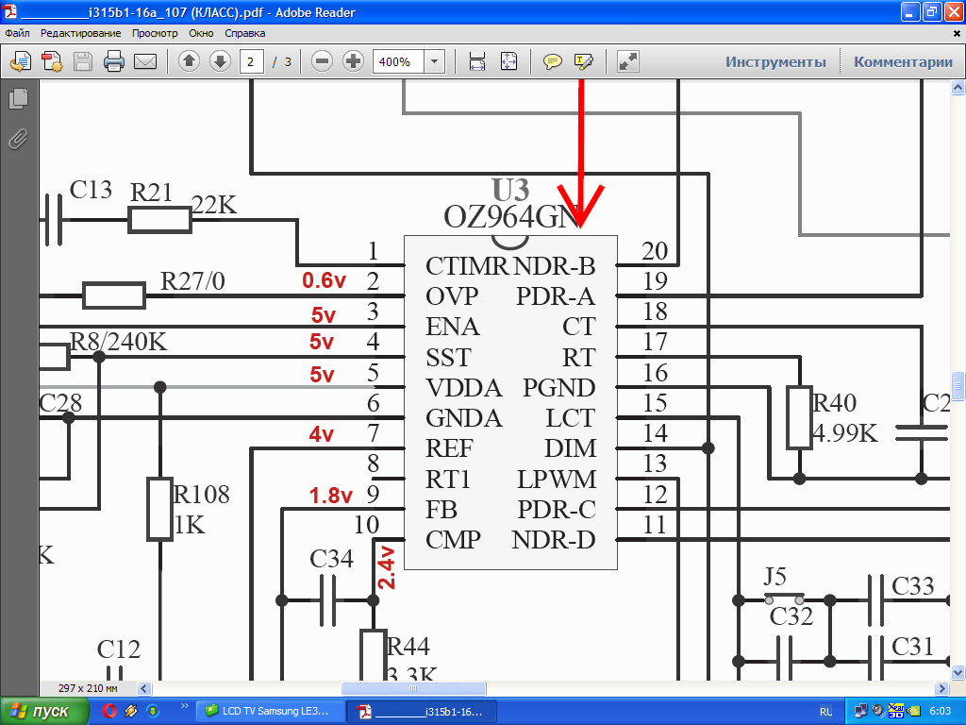Image resolution: width=966 pixels, height=725 pixels.
Task: Click the Print file icon
Action: 114,62
